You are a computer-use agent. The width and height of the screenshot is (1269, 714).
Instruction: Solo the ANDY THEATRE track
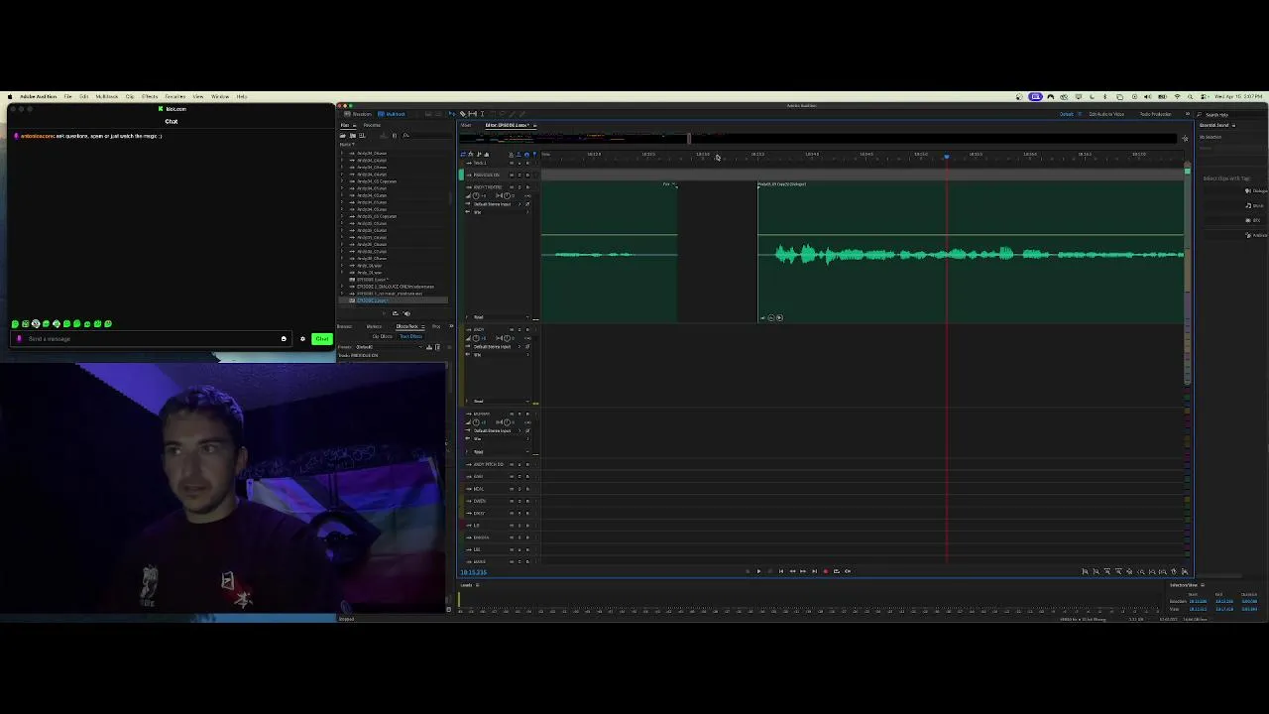pyautogui.click(x=519, y=187)
